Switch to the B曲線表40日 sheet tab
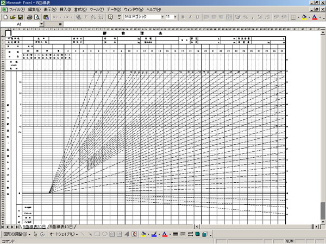Screen dimensions: 326x244 (x=61, y=226)
